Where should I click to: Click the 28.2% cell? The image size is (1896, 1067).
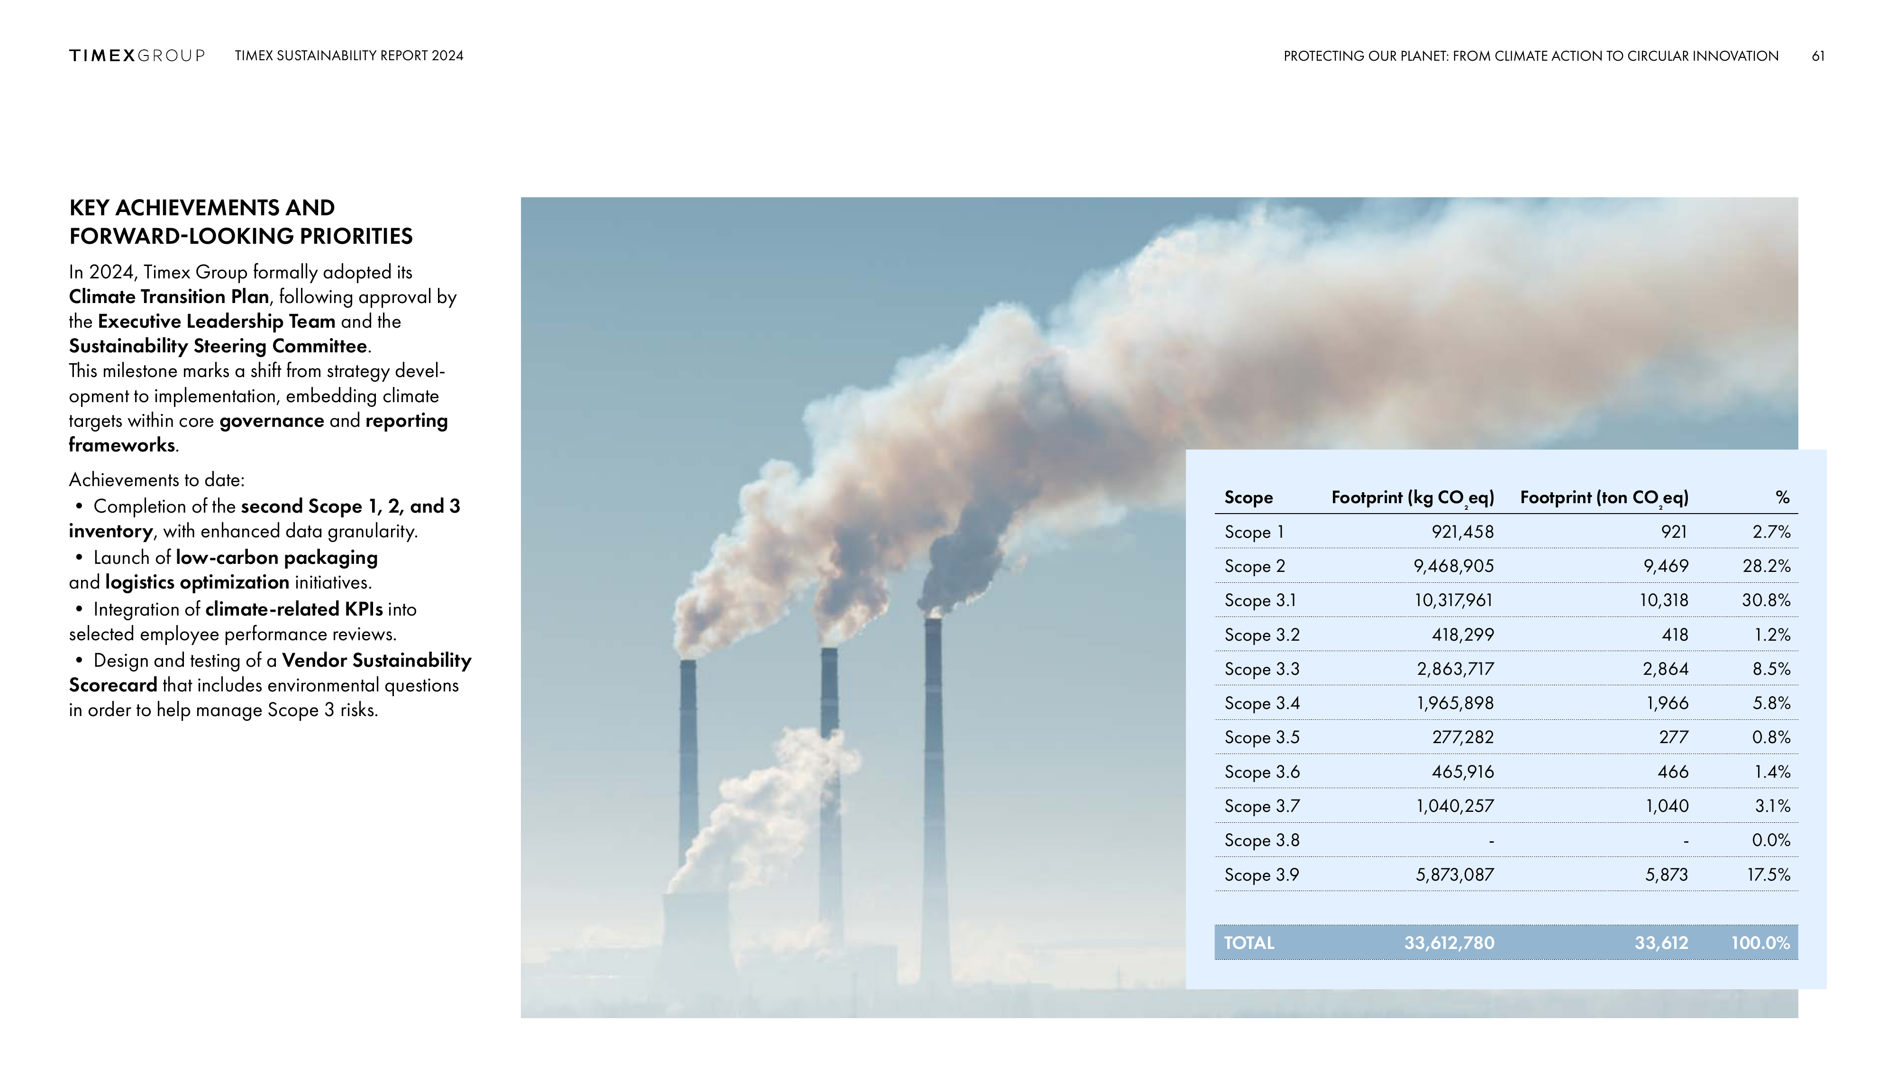click(1767, 566)
